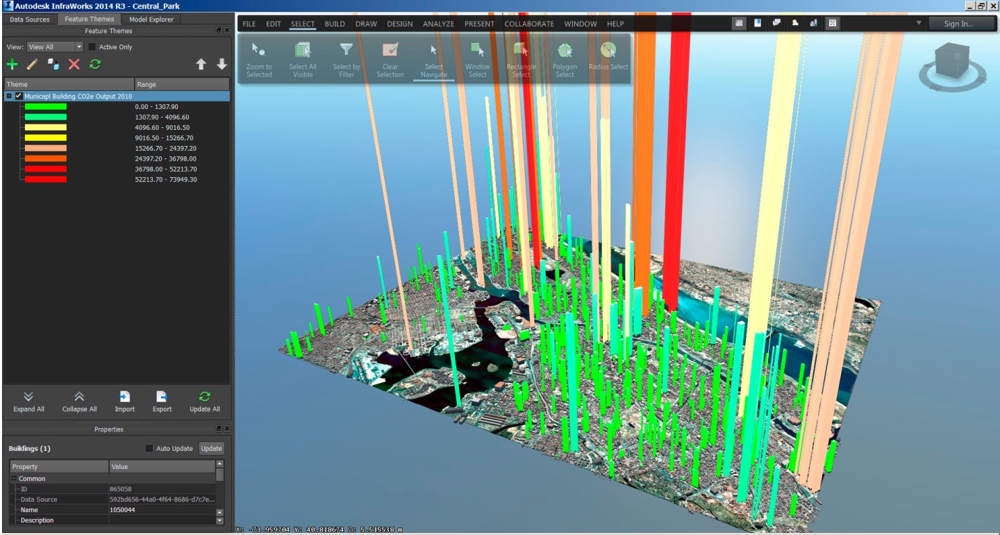Collapse the Municipal Building CO2e theme tree

click(x=9, y=97)
